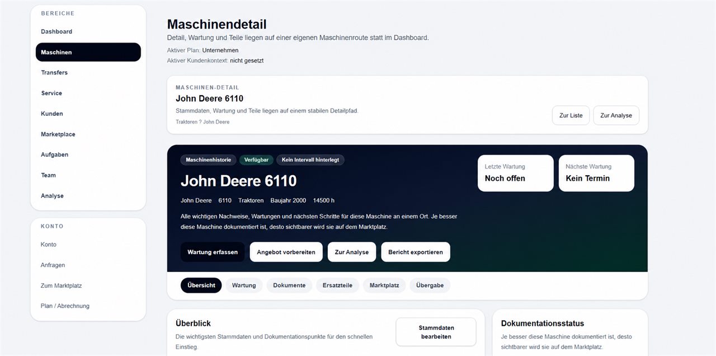Click the Verfügbar status badge
Image resolution: width=716 pixels, height=356 pixels.
pos(256,160)
